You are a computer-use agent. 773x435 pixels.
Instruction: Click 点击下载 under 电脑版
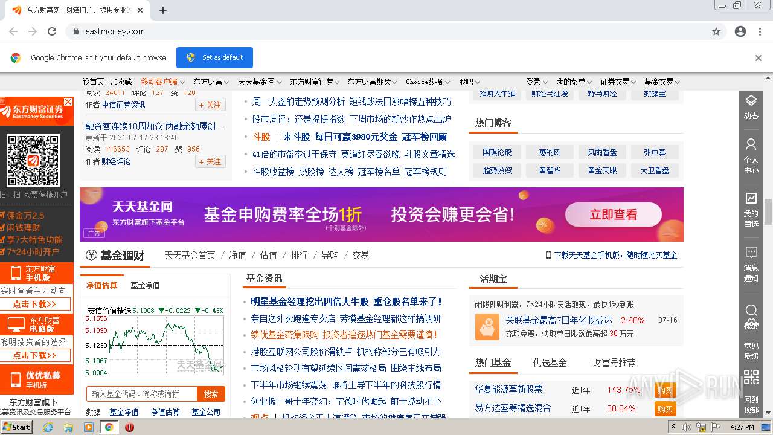(35, 355)
